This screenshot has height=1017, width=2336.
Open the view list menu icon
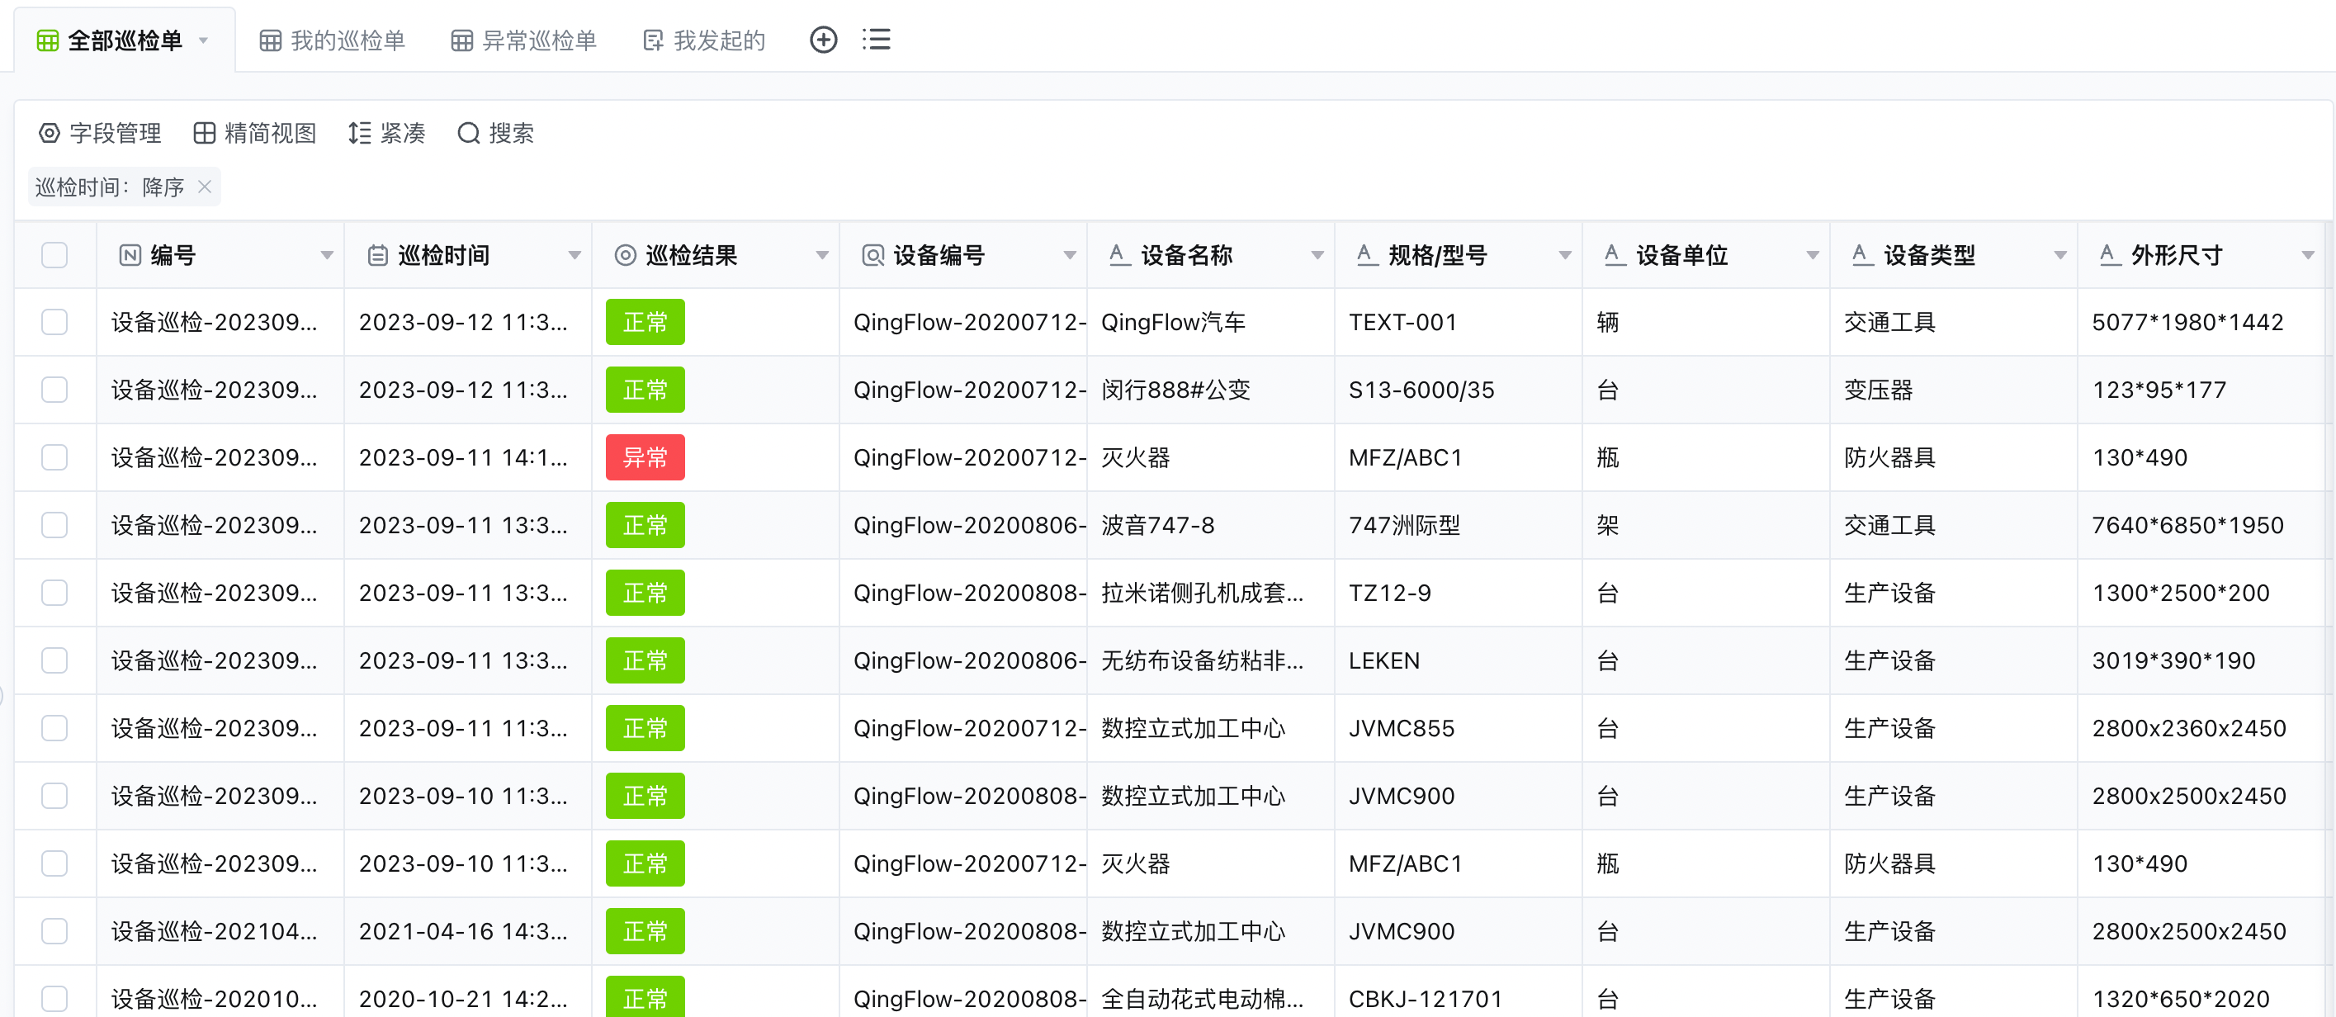(876, 40)
